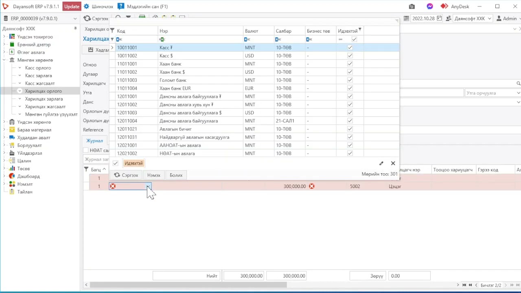
Task: Open the Шинэчлэх settings gear menu
Action: coord(99,7)
